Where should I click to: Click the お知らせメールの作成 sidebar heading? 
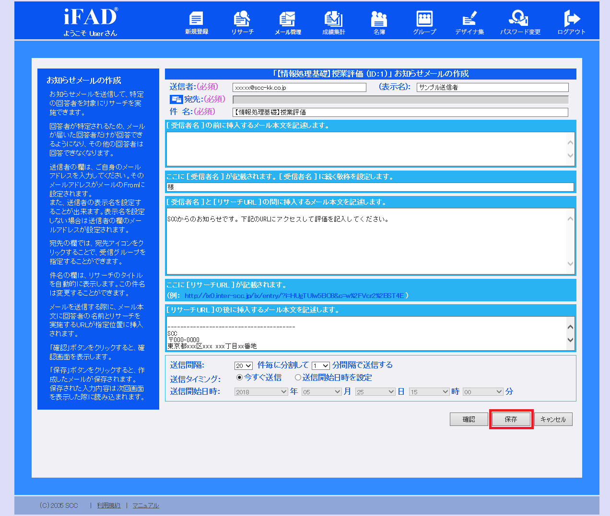[84, 80]
